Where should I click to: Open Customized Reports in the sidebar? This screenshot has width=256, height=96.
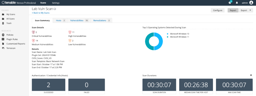tap(16, 44)
